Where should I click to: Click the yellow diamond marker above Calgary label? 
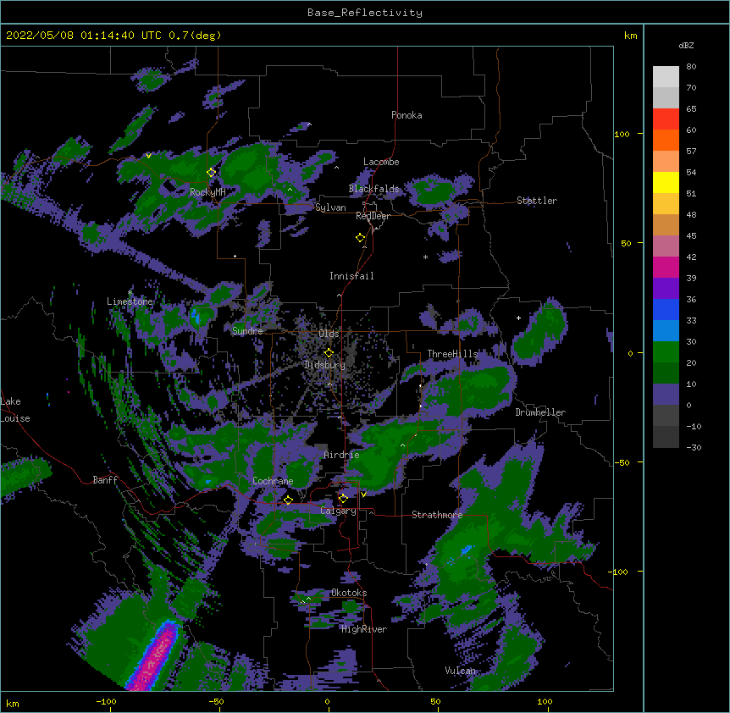[x=343, y=499]
